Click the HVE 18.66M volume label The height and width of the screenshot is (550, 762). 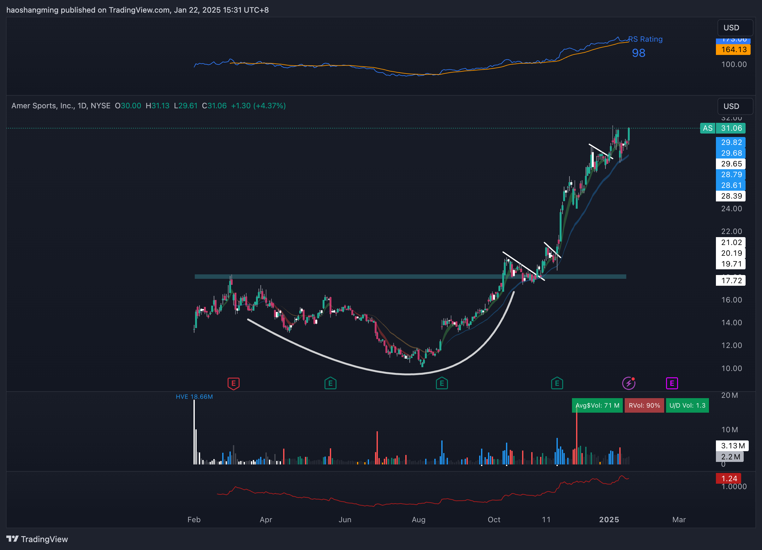coord(194,397)
